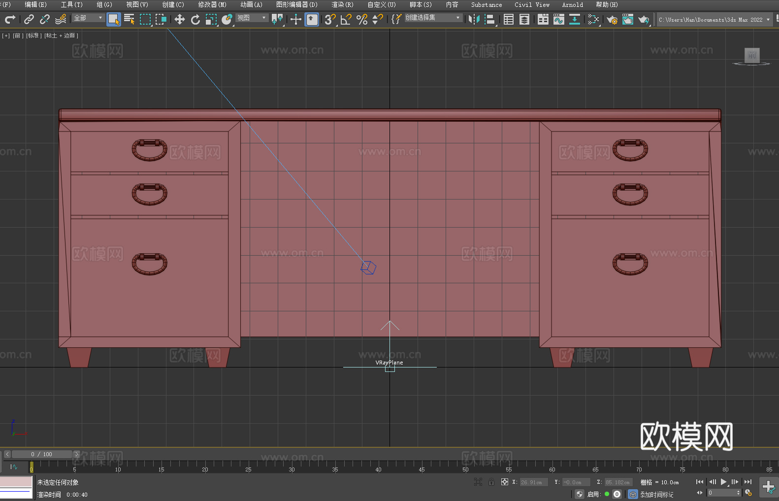The width and height of the screenshot is (779, 501).
Task: Open the 编辑(E) menu
Action: point(35,4)
